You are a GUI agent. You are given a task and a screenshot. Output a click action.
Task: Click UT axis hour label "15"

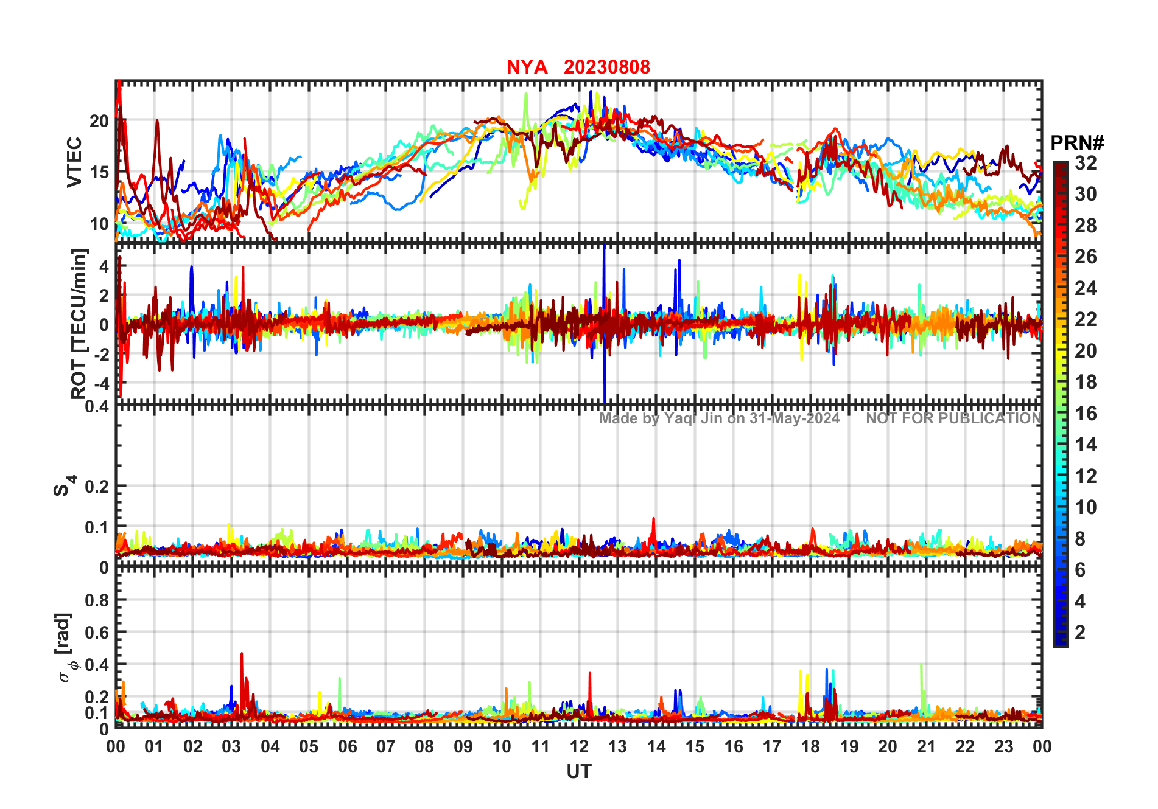point(695,746)
